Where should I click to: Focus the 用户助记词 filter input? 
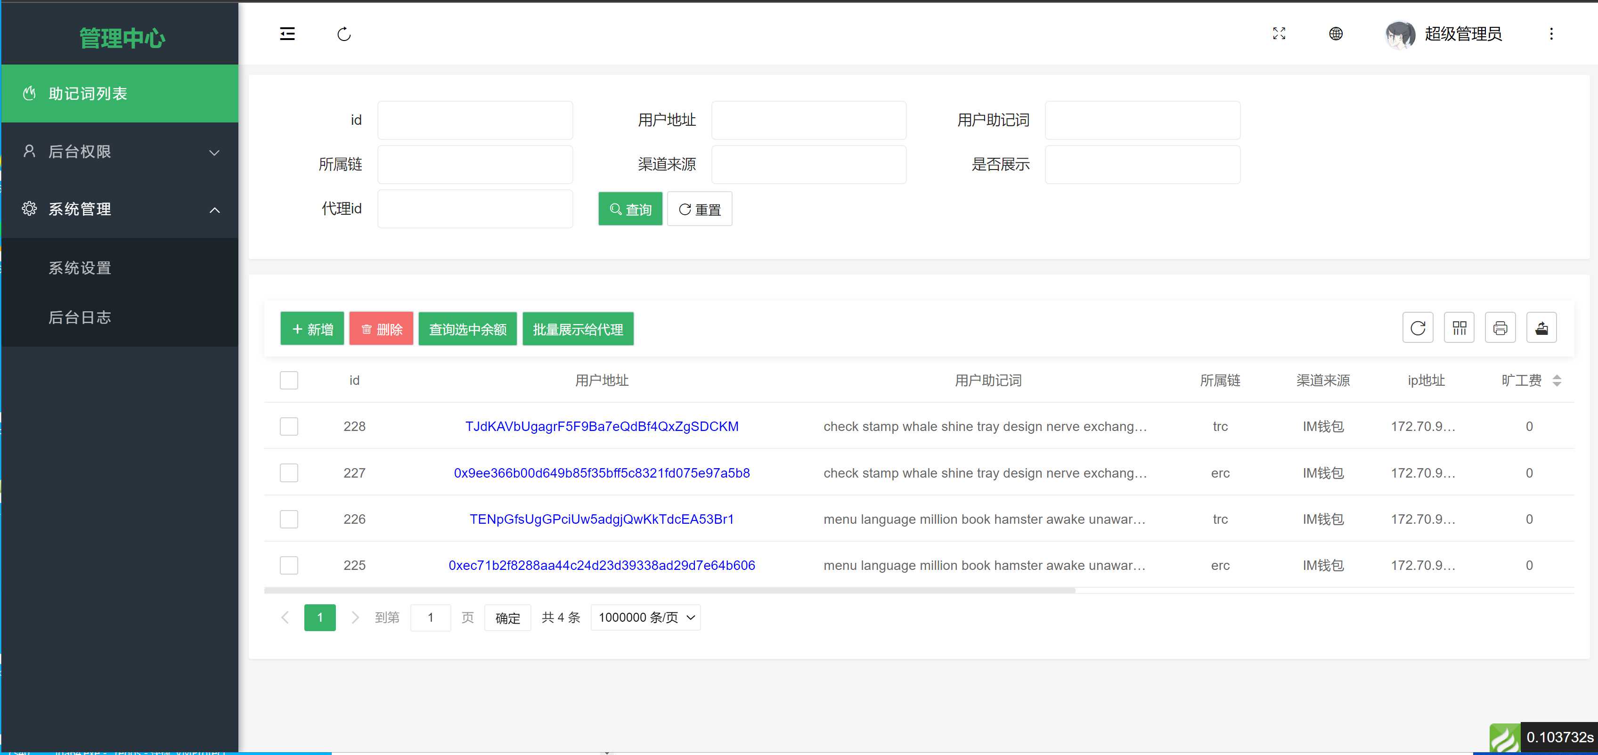1142,120
